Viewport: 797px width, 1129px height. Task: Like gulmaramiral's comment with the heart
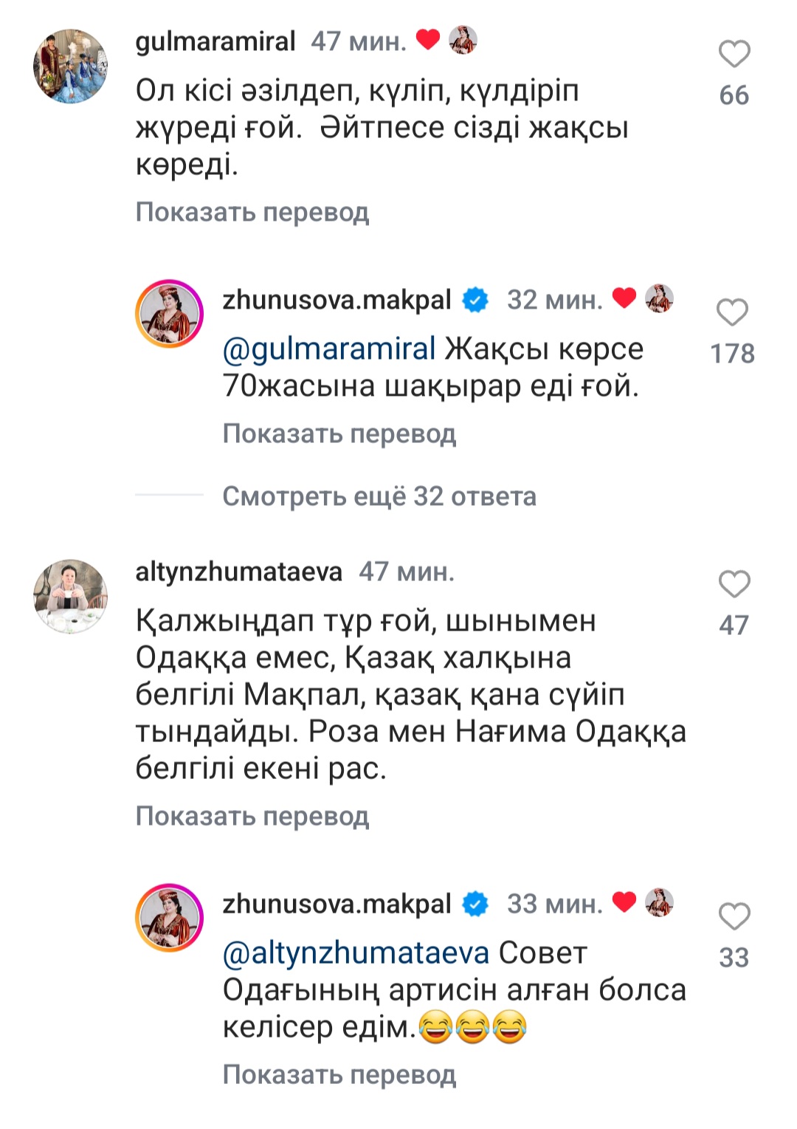tap(734, 55)
